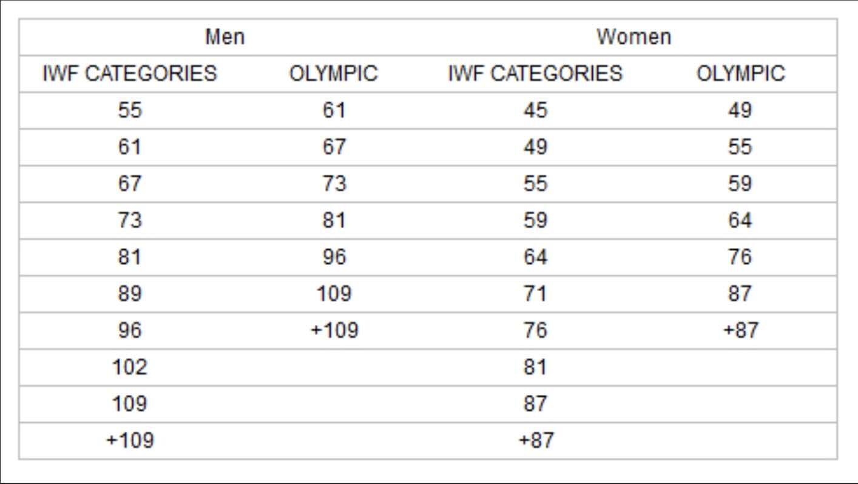Select 49 in Women's OLYMPIC column

[x=740, y=111]
